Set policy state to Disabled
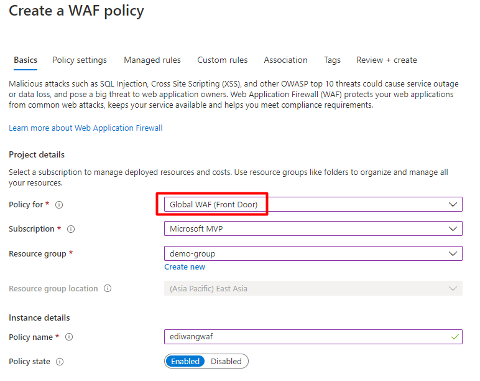The width and height of the screenshot is (480, 381). click(226, 361)
